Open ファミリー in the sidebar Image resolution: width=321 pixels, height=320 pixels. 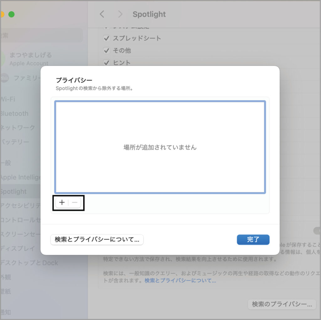(x=20, y=78)
